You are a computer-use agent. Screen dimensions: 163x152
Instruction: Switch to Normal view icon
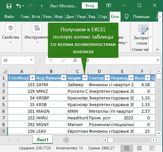coord(126,148)
